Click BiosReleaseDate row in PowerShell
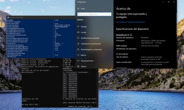Image resolution: width=184 pixels, height=110 pixels. (38, 25)
